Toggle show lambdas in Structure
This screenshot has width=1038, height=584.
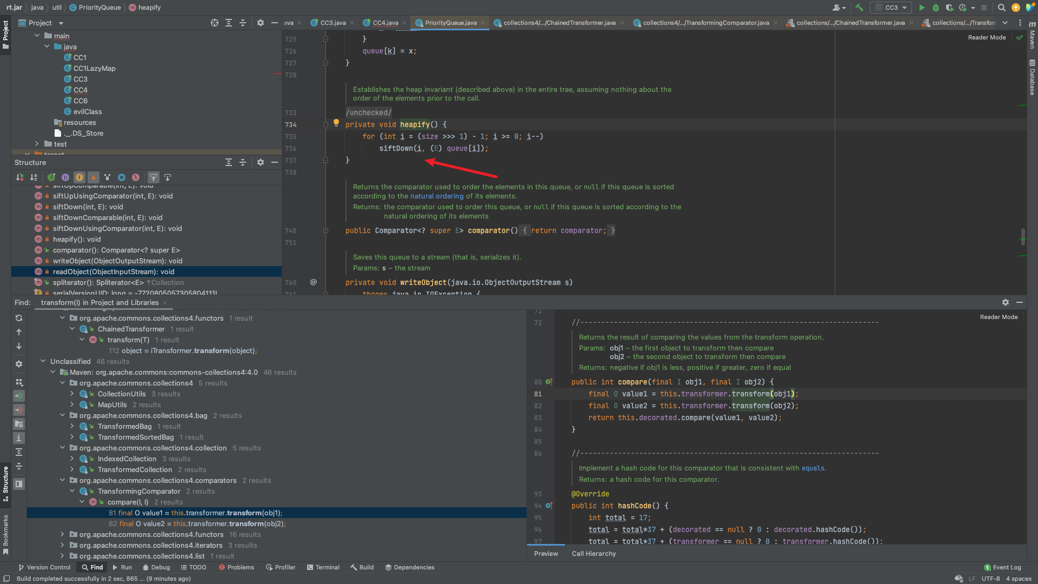tap(136, 177)
